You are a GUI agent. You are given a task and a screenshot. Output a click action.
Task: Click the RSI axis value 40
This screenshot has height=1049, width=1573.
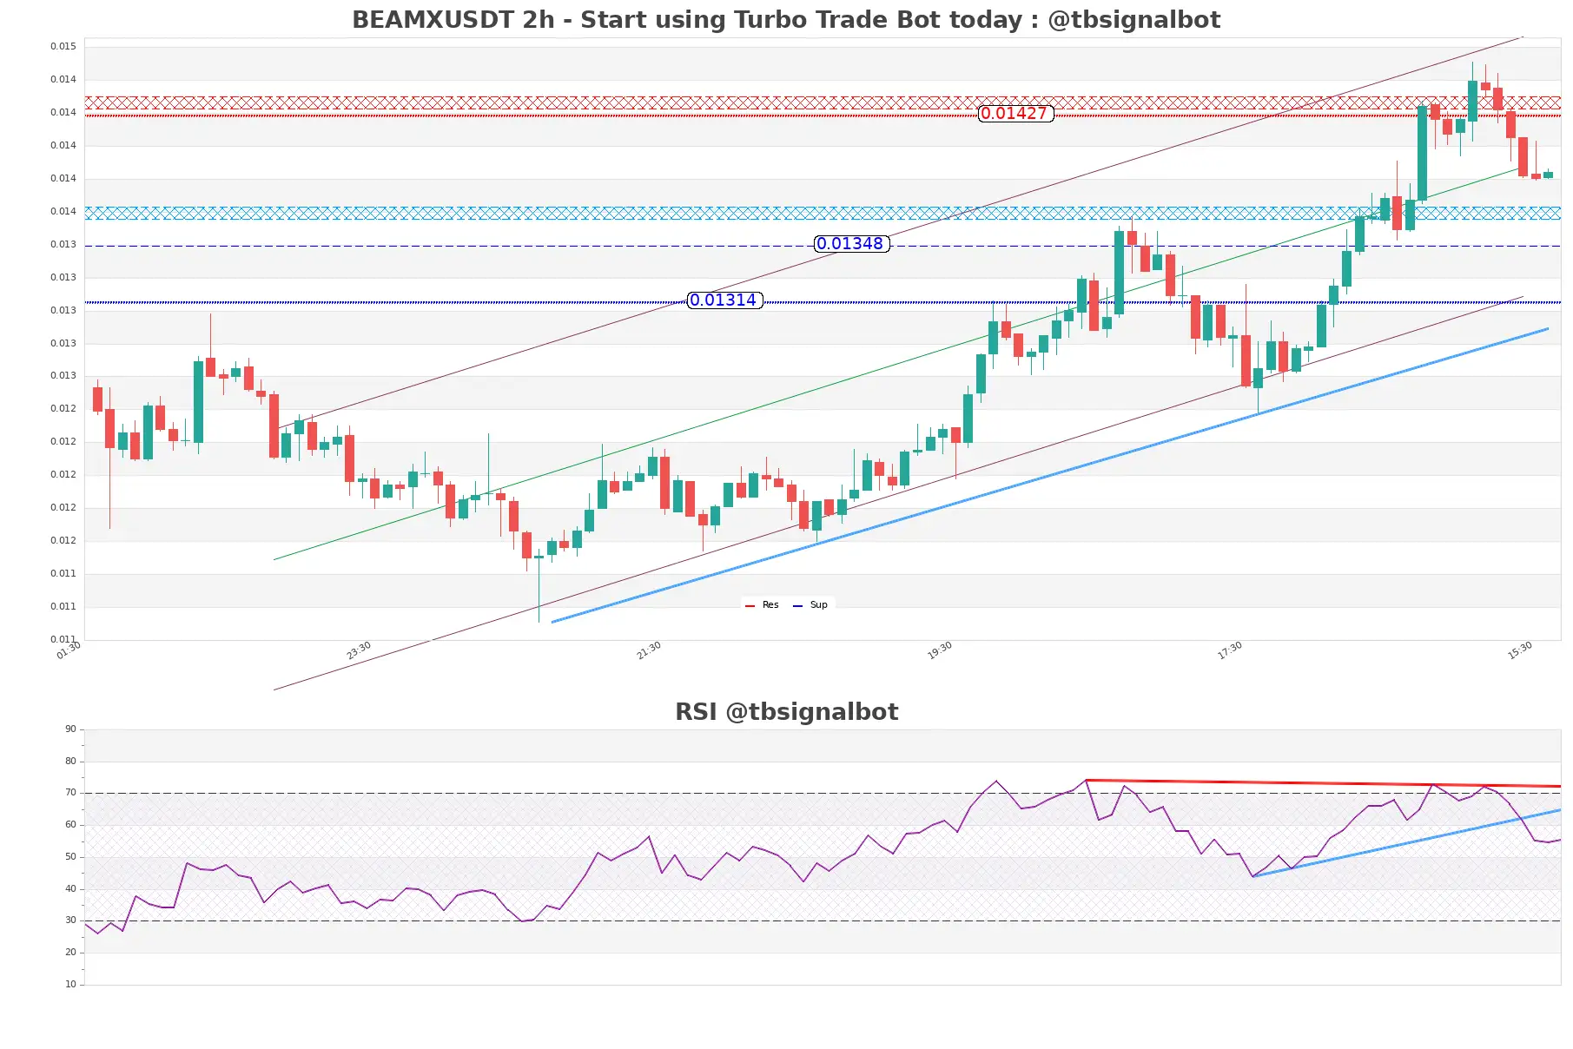(x=70, y=889)
